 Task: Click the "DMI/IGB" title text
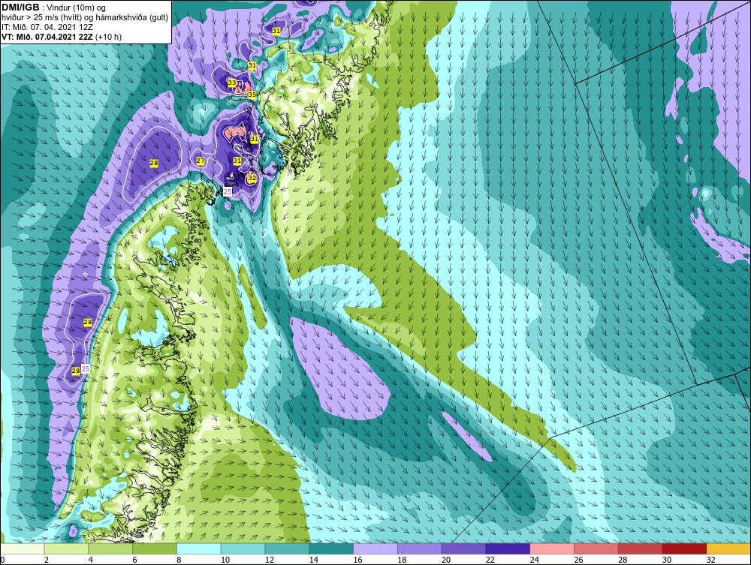20,8
